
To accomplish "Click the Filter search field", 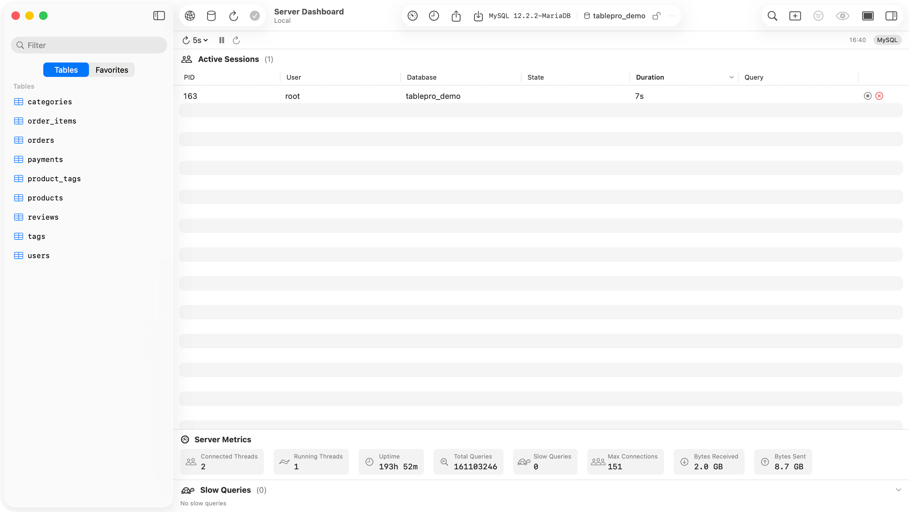I will [x=89, y=45].
